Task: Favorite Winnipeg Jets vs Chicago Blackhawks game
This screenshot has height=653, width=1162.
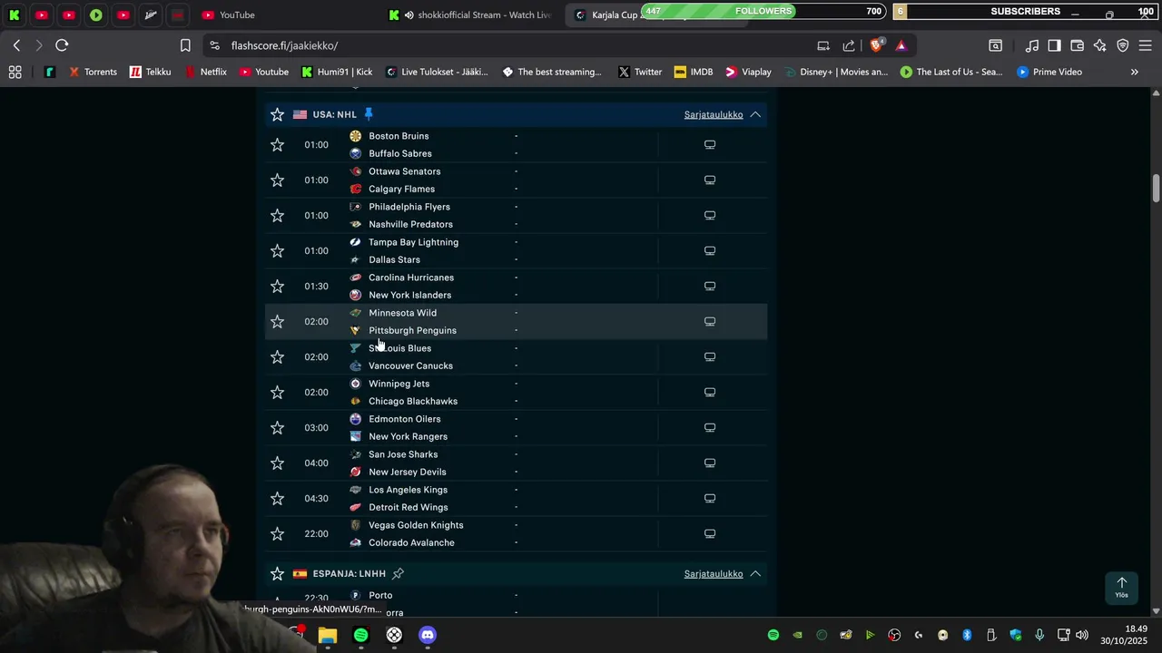Action: coord(278,393)
